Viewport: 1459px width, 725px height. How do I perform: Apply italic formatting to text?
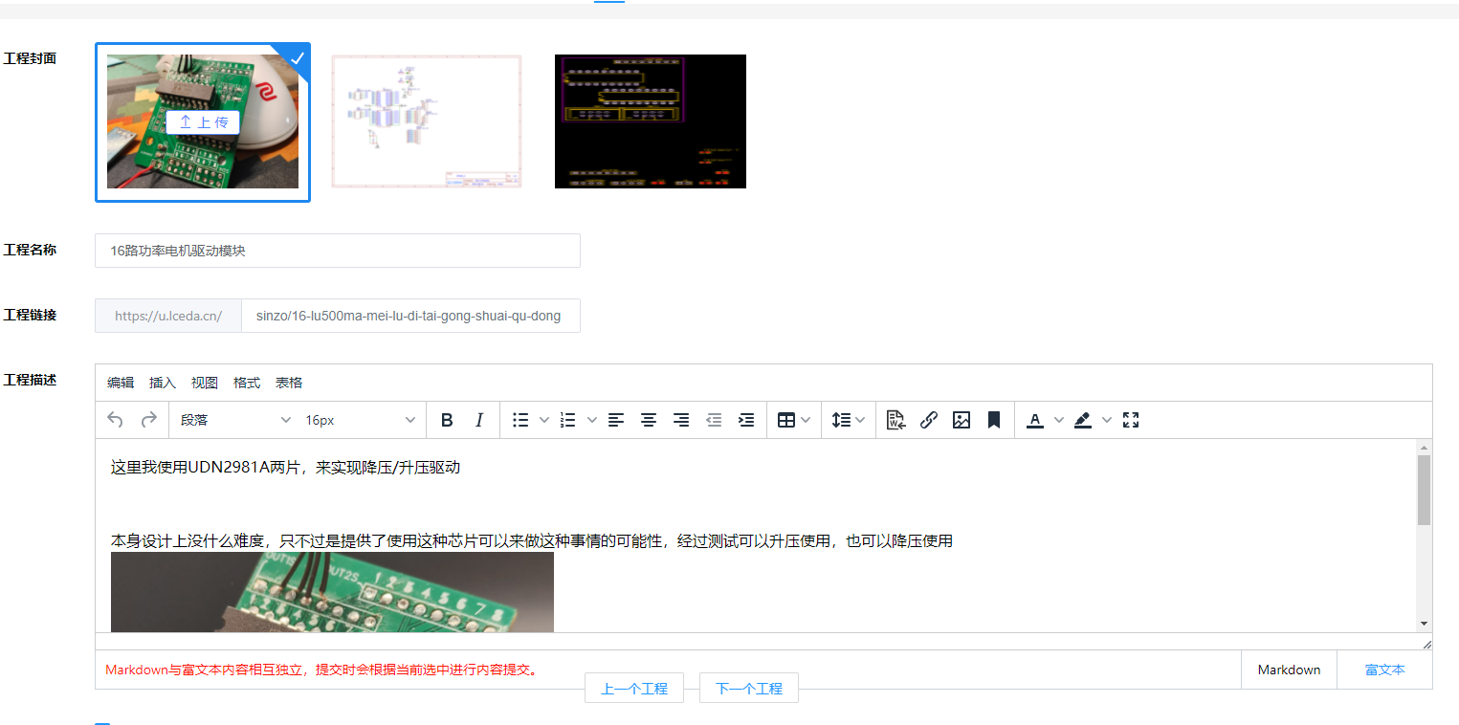pos(479,420)
